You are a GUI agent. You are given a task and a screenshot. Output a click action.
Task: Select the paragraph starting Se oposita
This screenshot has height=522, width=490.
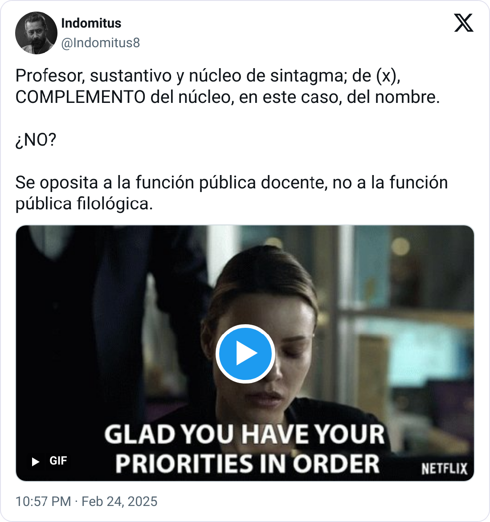point(232,193)
